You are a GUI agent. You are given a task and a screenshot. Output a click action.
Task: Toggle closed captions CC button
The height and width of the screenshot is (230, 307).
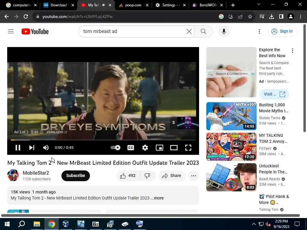(x=131, y=148)
